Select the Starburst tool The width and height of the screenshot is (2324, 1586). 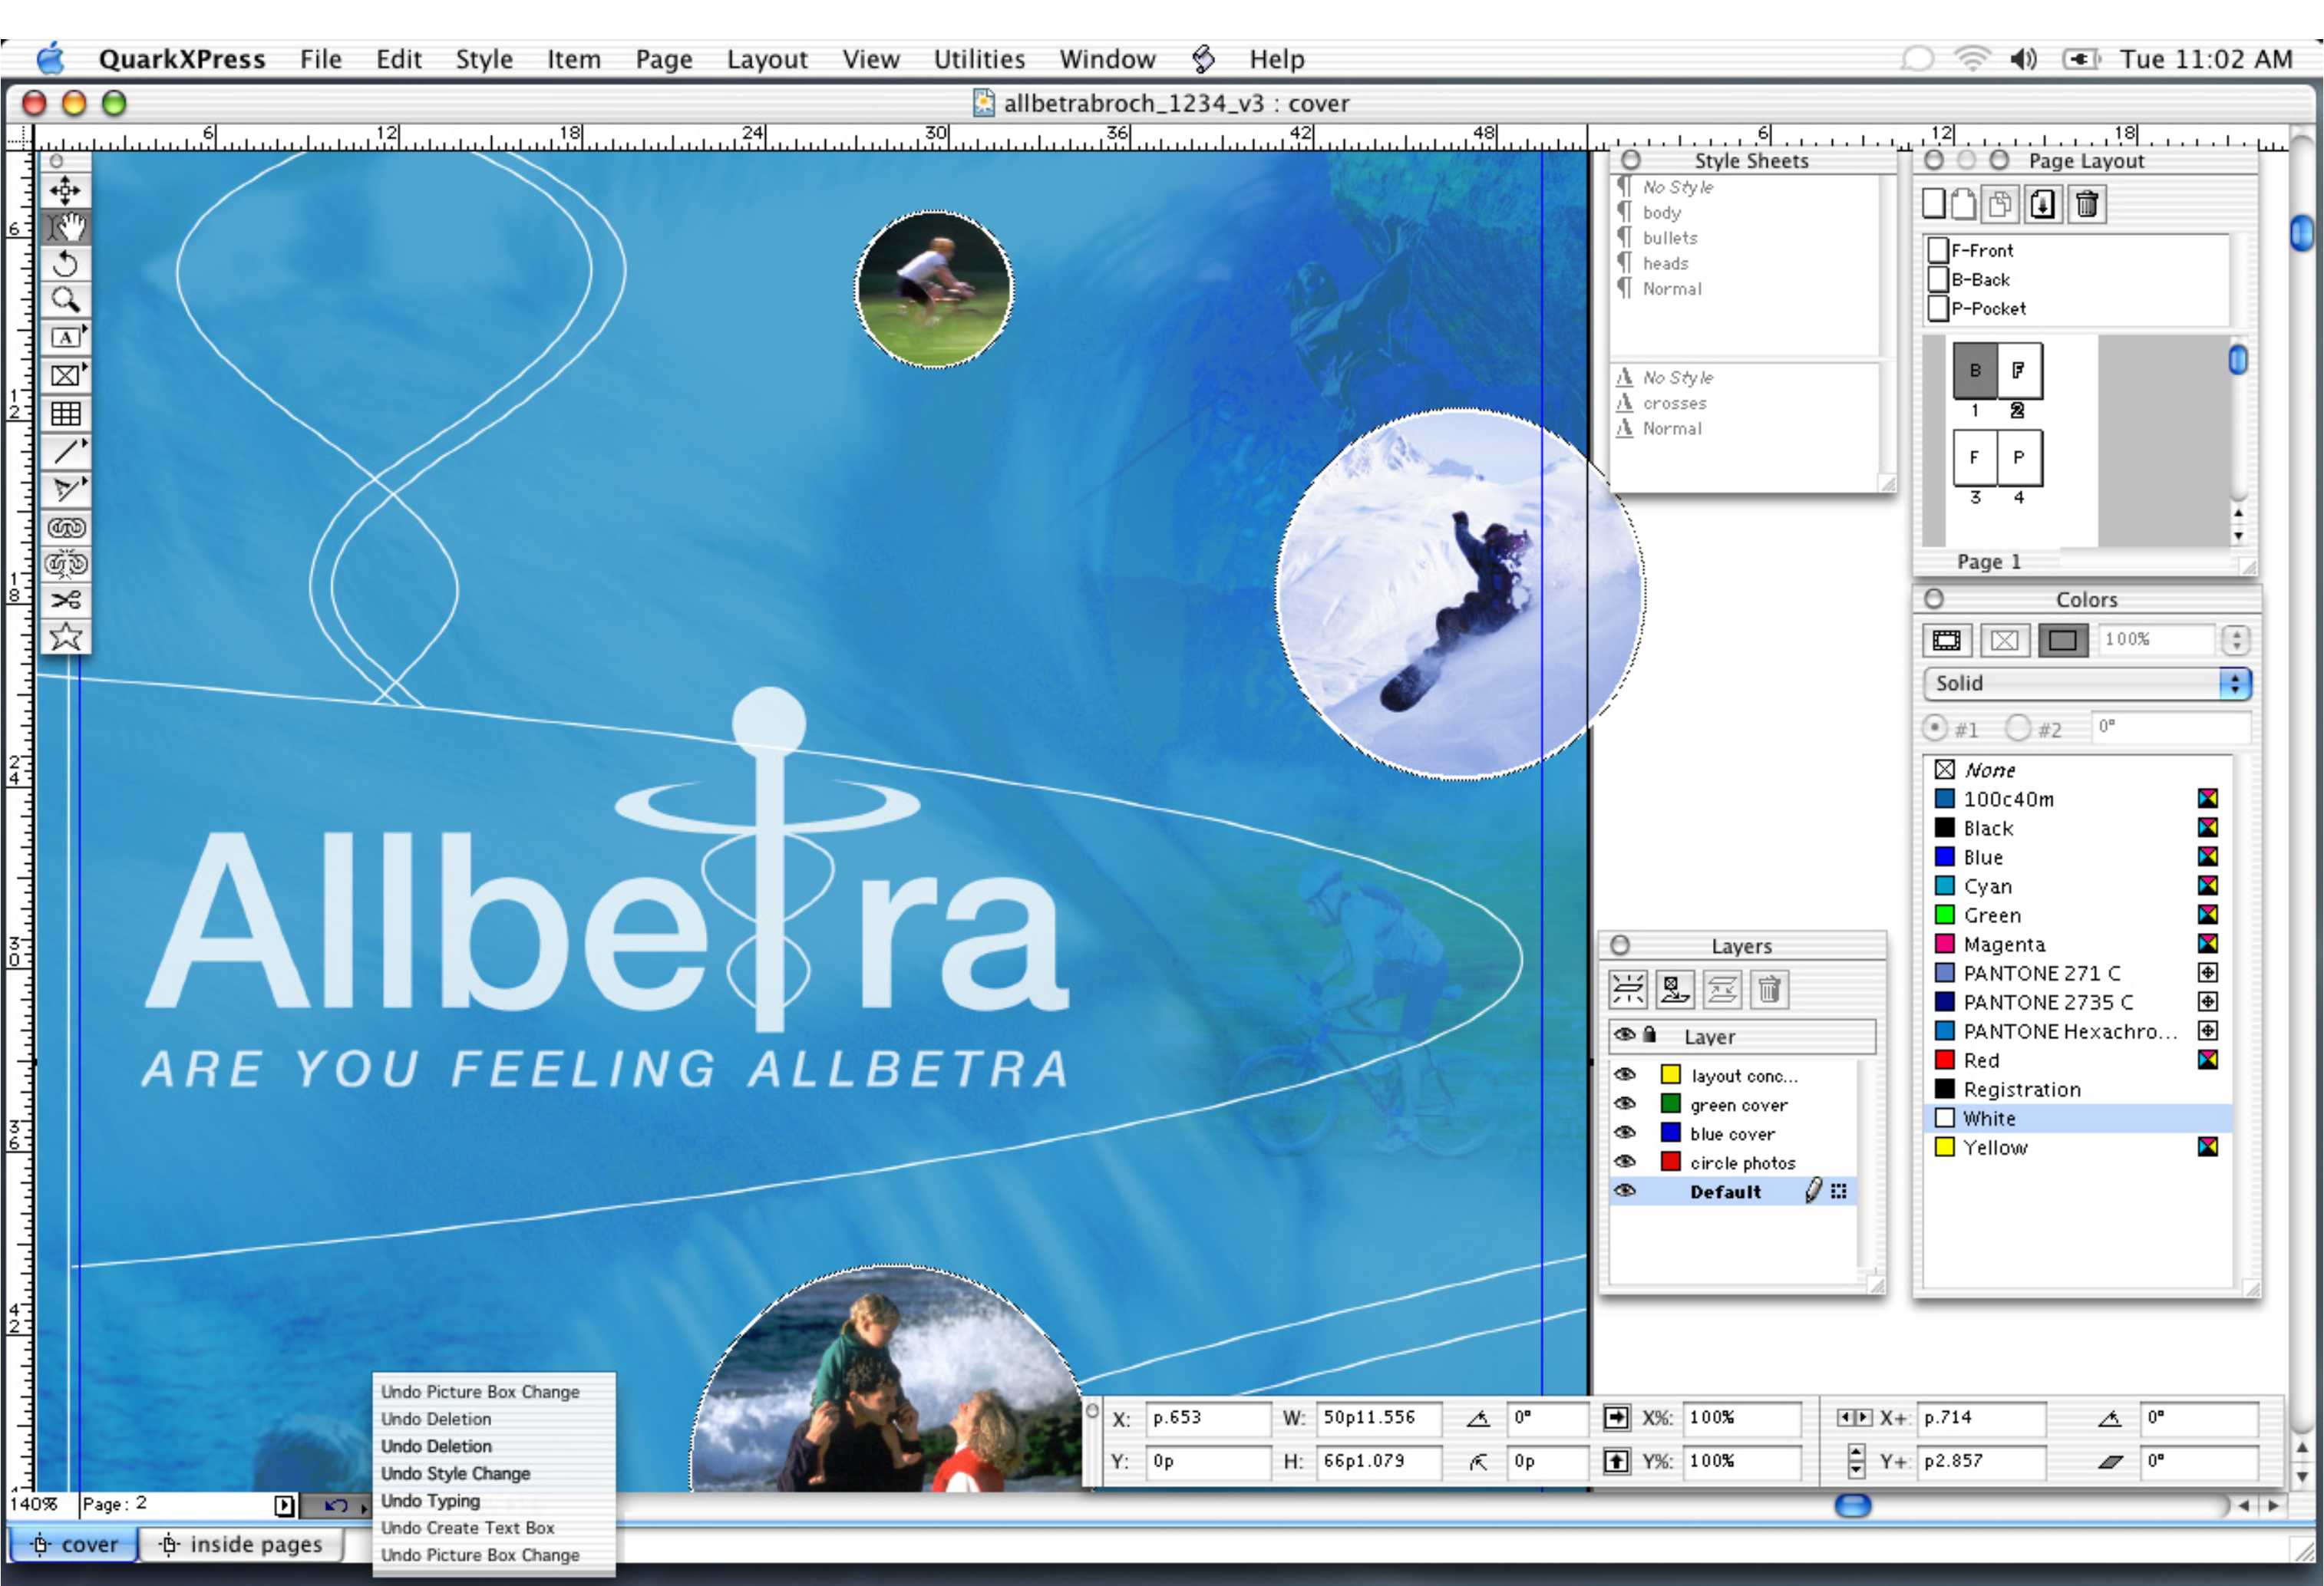66,636
